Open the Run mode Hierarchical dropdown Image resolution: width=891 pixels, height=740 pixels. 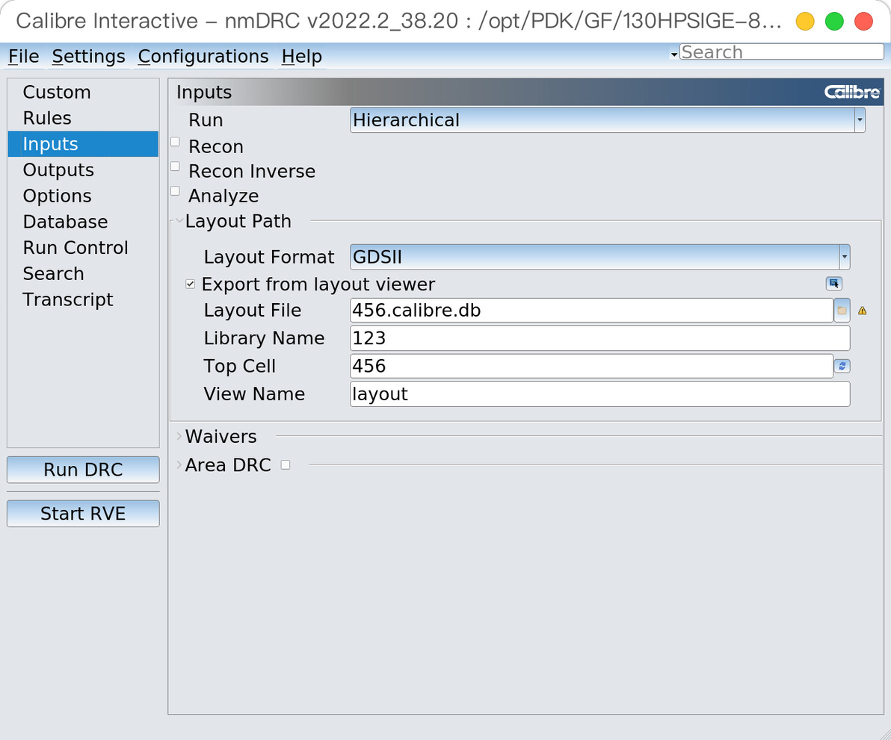[x=608, y=120]
